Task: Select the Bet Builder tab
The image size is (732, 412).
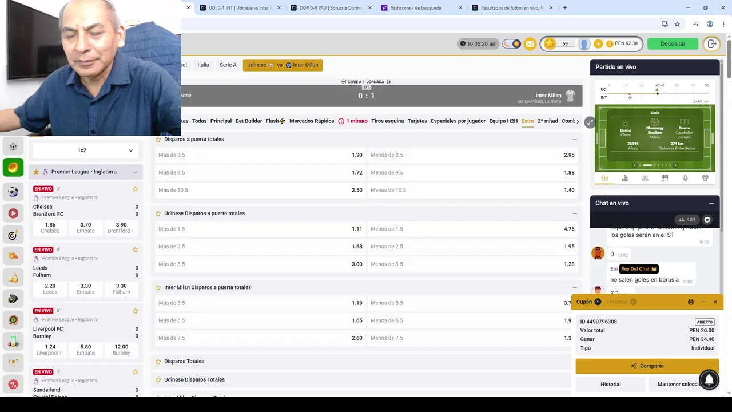Action: [249, 121]
